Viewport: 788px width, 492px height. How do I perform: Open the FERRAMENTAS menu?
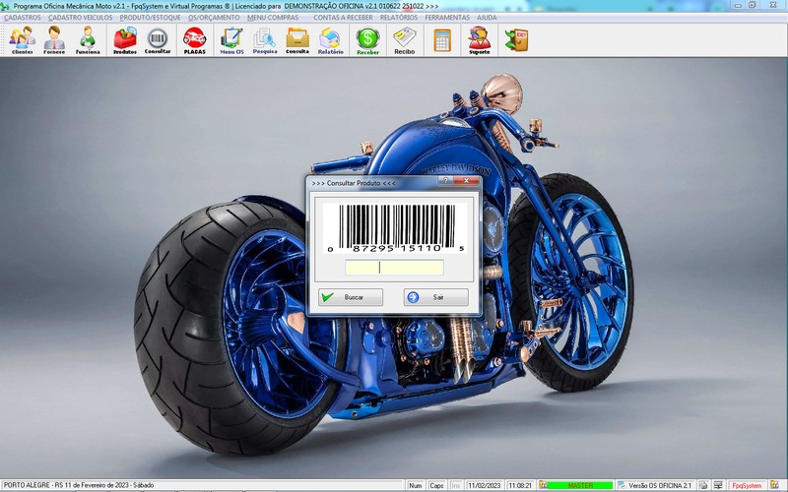447,18
